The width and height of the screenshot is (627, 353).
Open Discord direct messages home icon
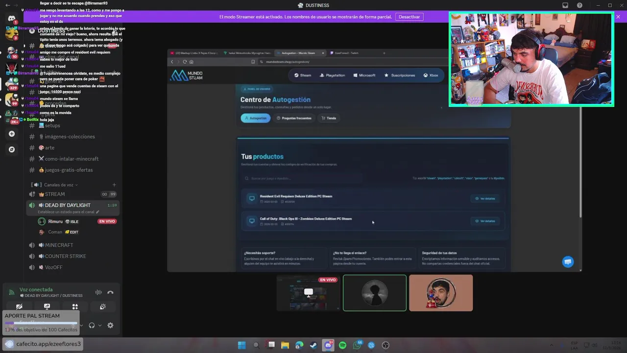click(12, 18)
